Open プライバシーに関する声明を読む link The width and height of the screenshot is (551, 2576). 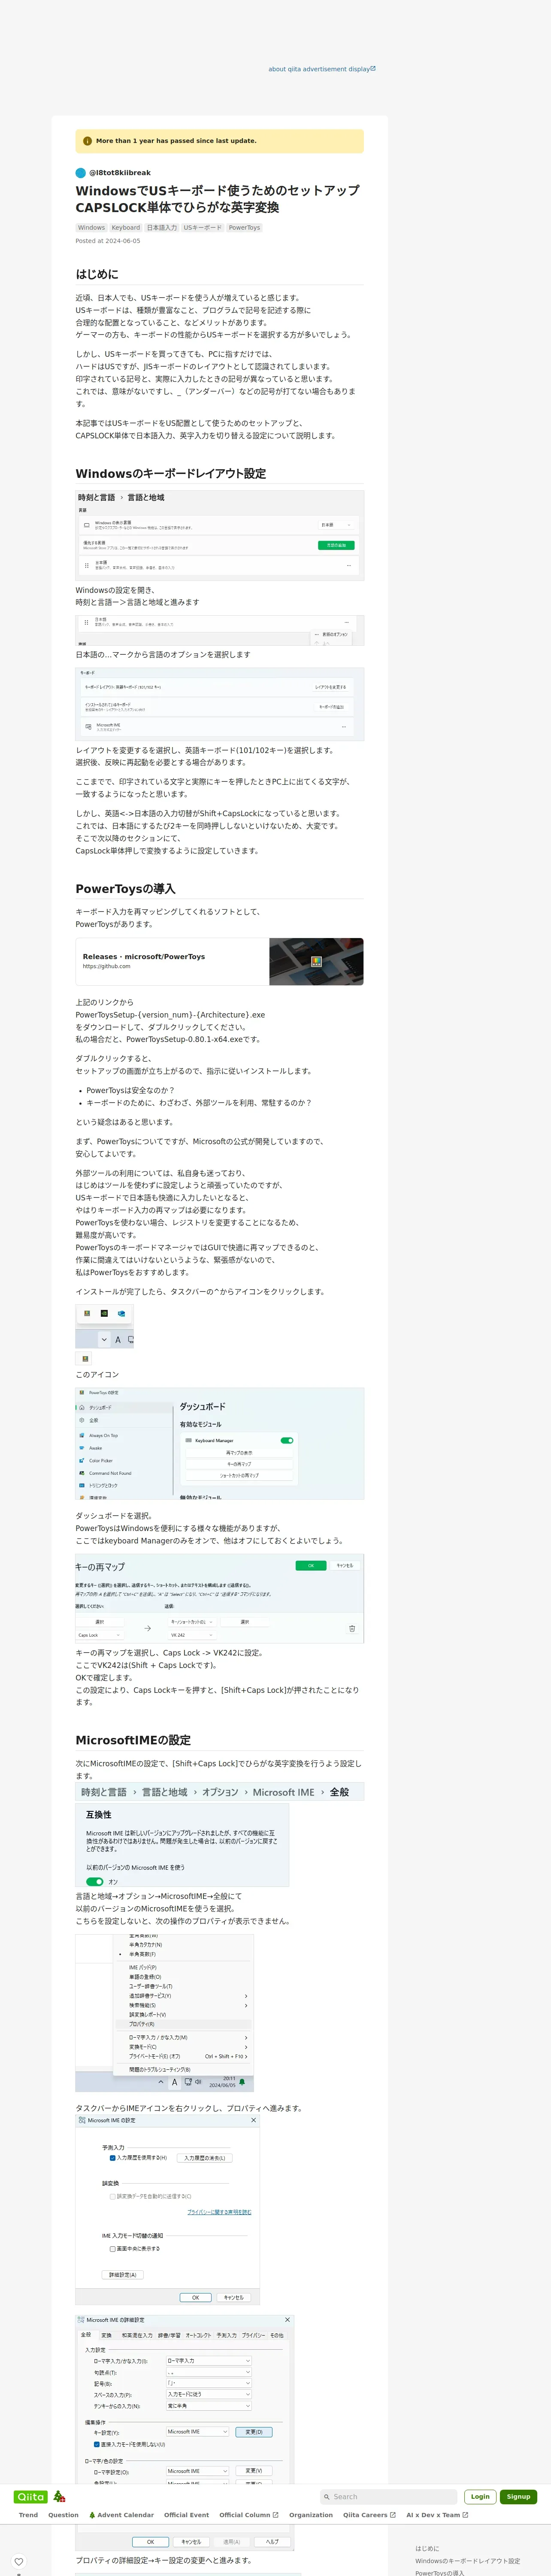219,2212
